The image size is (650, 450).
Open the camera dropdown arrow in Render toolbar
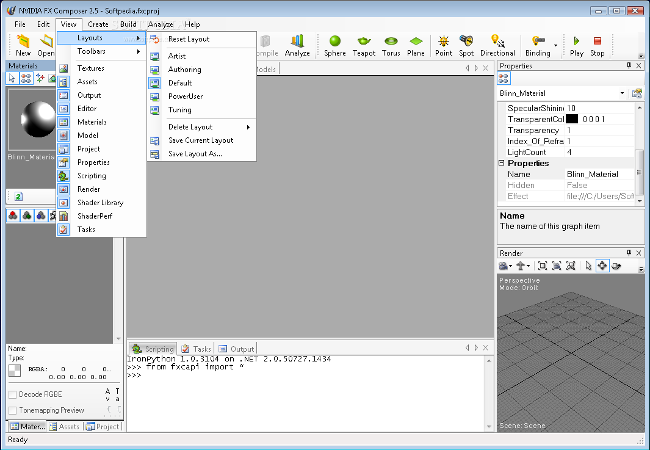click(x=511, y=266)
